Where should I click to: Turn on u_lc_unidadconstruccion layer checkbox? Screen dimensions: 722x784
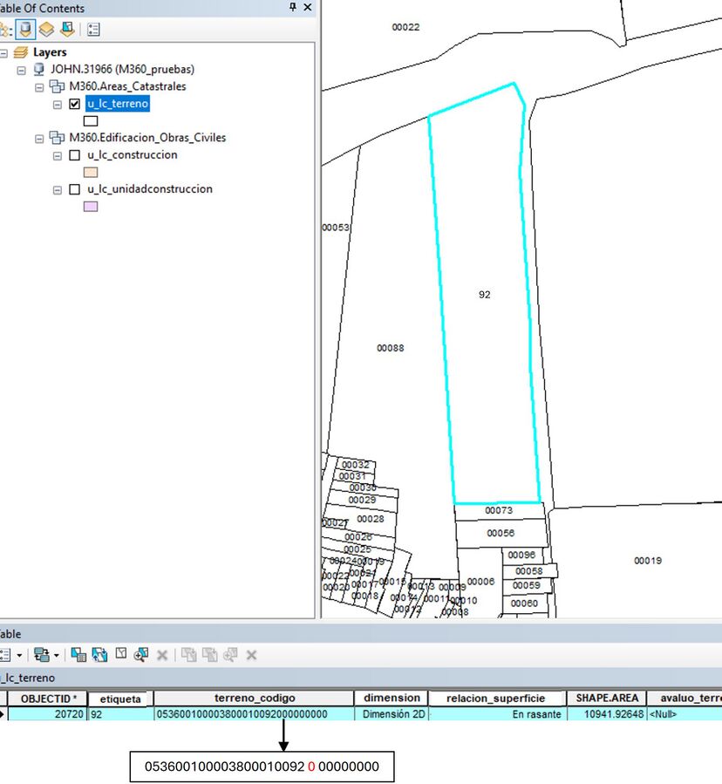(74, 189)
